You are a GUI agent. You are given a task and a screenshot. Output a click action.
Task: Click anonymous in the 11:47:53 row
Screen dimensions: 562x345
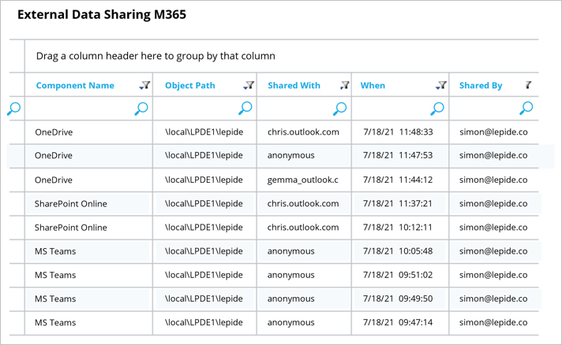point(290,155)
